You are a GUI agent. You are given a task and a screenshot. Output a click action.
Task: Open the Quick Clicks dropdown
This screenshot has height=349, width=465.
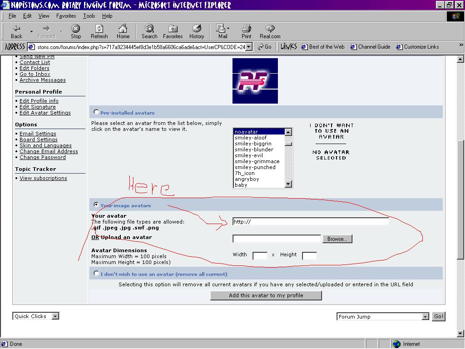[x=55, y=316]
